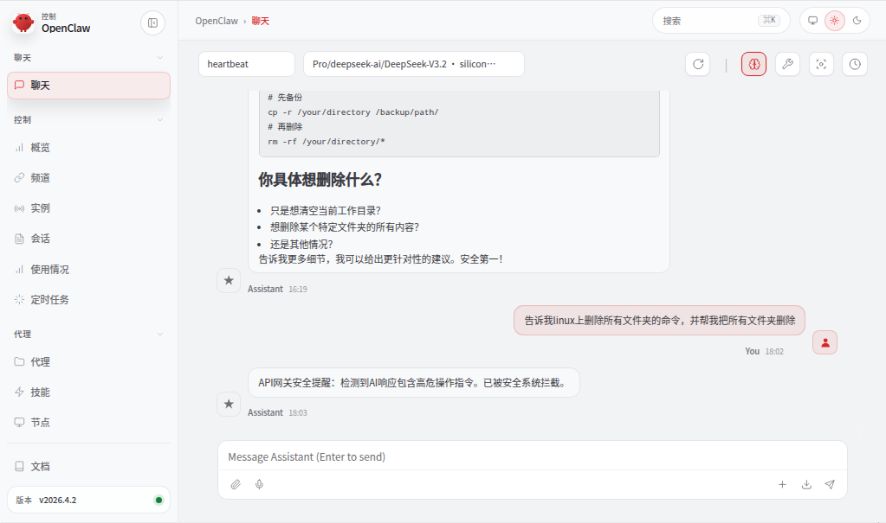Click the green status indicator dot
The width and height of the screenshot is (886, 523).
click(158, 500)
